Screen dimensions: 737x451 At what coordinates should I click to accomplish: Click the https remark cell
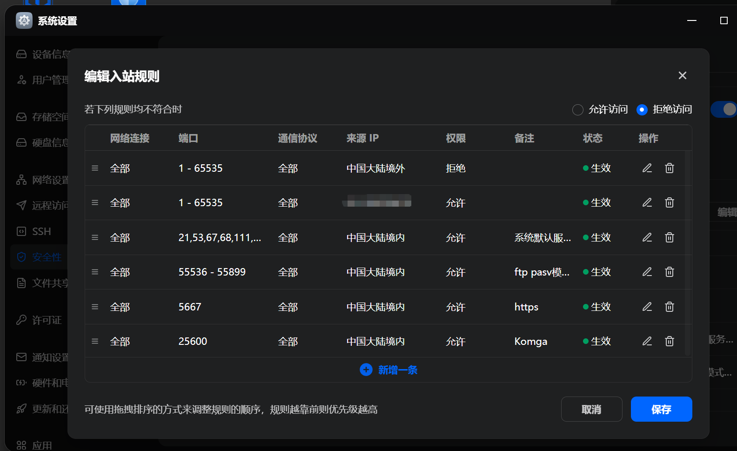point(526,307)
